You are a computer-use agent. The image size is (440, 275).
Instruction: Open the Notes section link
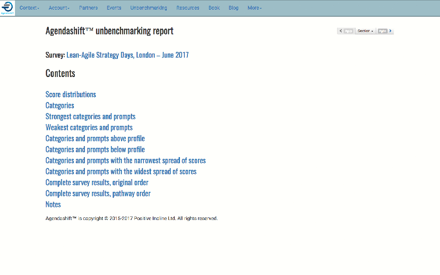pyautogui.click(x=53, y=204)
